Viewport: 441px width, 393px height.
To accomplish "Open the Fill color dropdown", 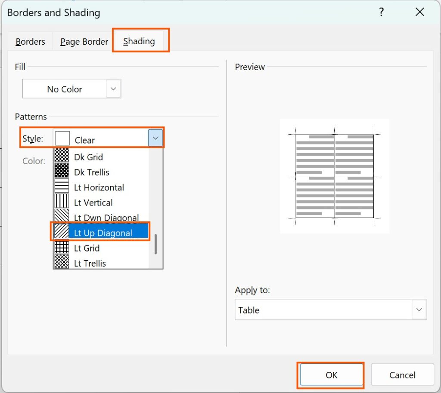I will [x=113, y=89].
